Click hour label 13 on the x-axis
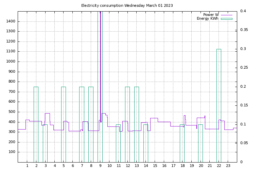The height and width of the screenshot is (170, 261). coord(137,166)
